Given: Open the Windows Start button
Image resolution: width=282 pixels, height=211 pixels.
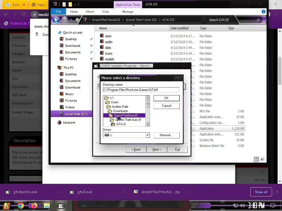Looking at the screenshot, I should (6, 206).
